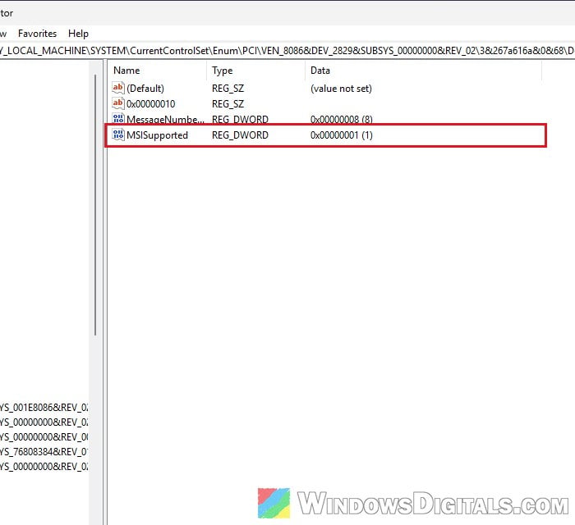Click REG_DWORD type in MSISupported row
Viewport: 575px width, 525px height.
point(240,135)
